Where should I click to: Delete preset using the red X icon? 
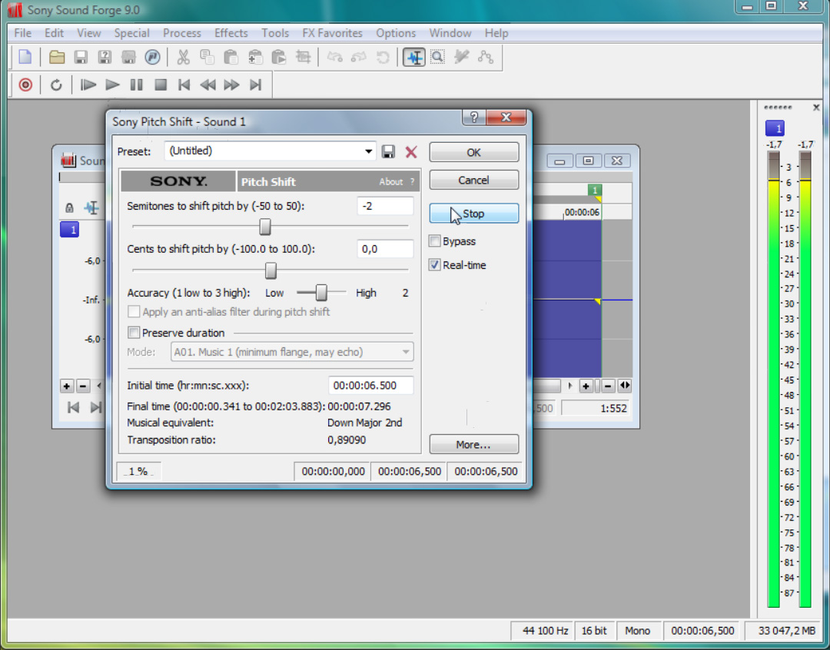411,152
